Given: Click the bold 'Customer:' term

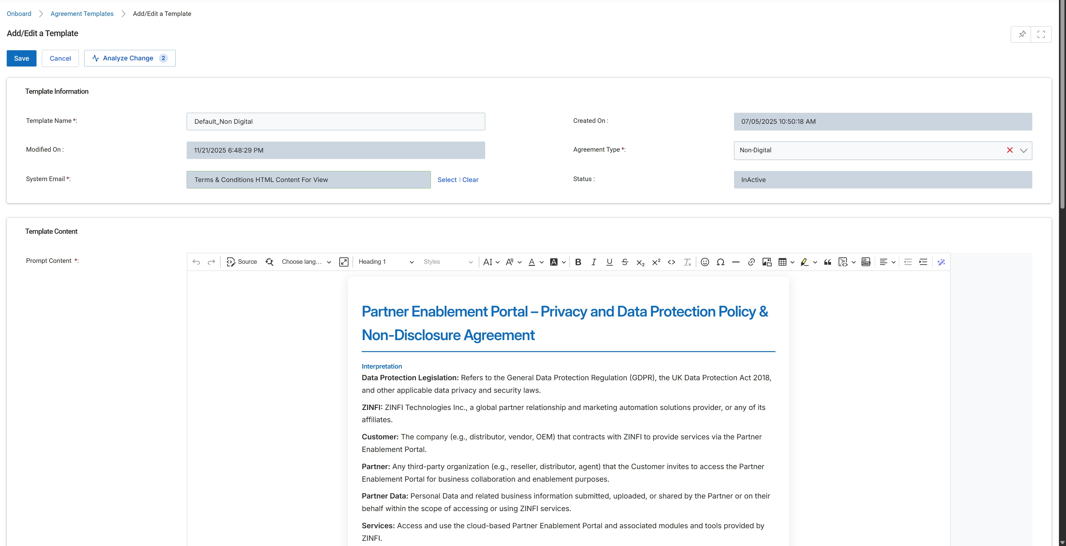Looking at the screenshot, I should click(380, 437).
